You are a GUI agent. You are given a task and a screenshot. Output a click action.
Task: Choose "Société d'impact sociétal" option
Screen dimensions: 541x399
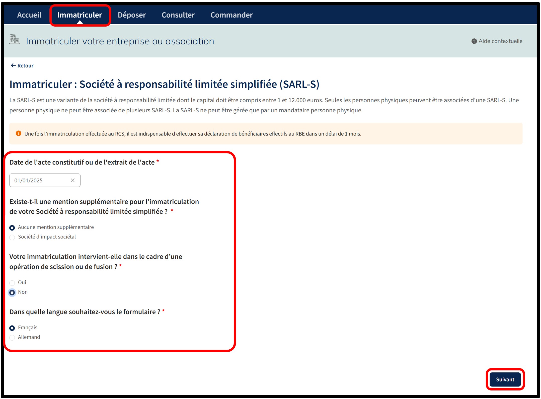click(12, 237)
